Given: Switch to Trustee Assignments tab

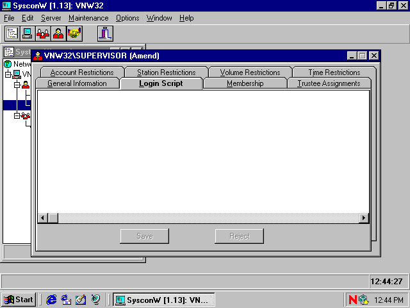Looking at the screenshot, I should (329, 83).
